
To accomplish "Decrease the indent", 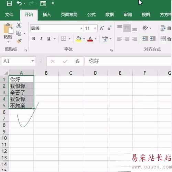I will coord(145,39).
